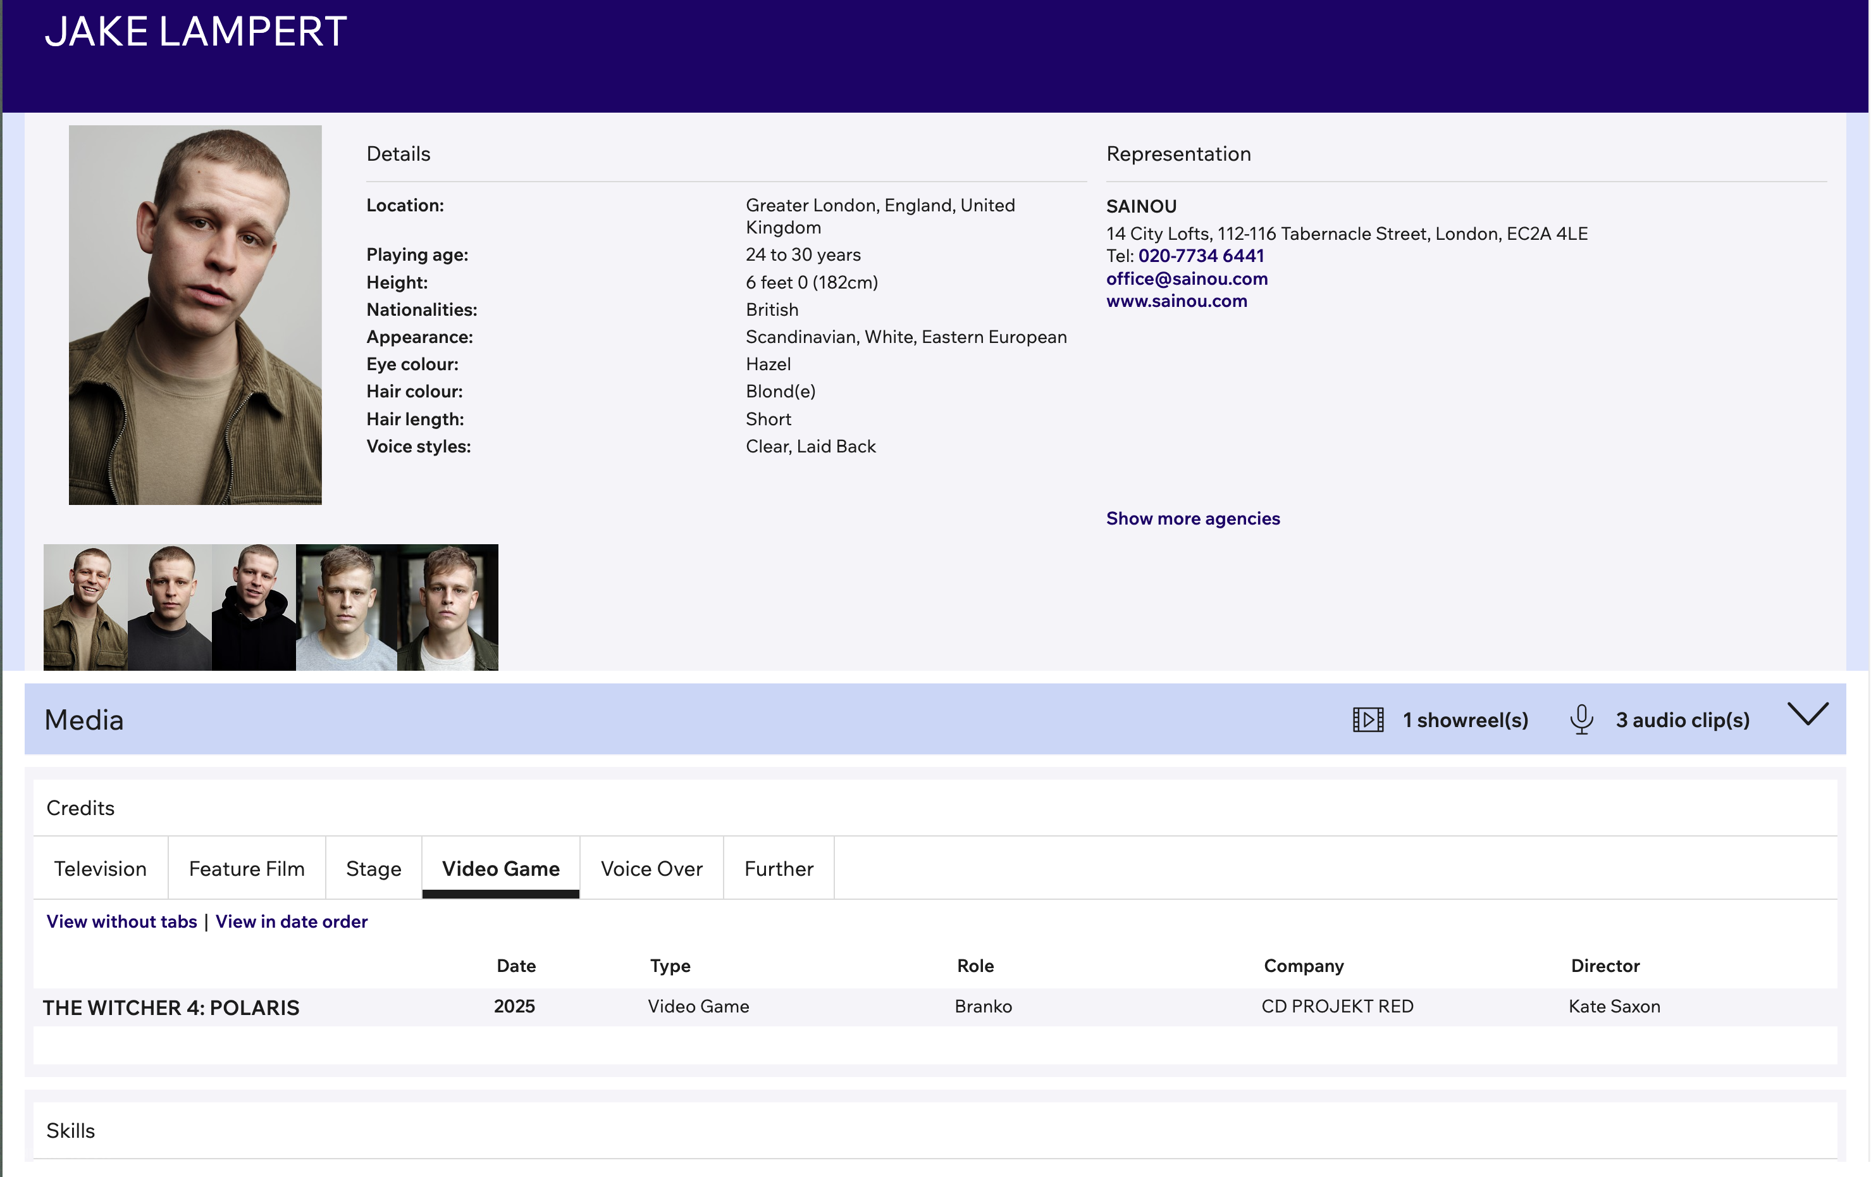
Task: Click View without tabs link
Action: click(121, 921)
